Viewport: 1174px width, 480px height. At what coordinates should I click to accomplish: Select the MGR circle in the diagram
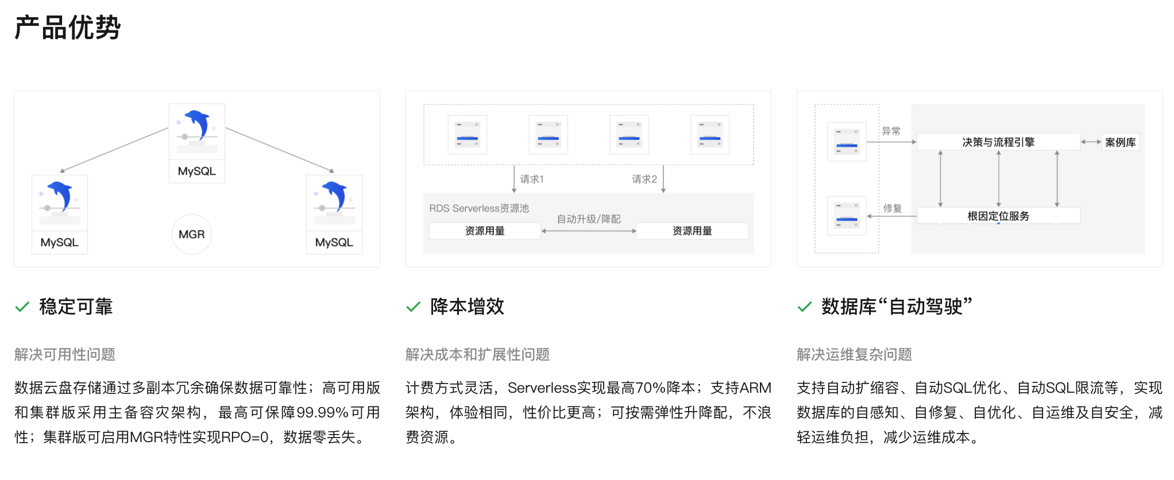pyautogui.click(x=192, y=234)
